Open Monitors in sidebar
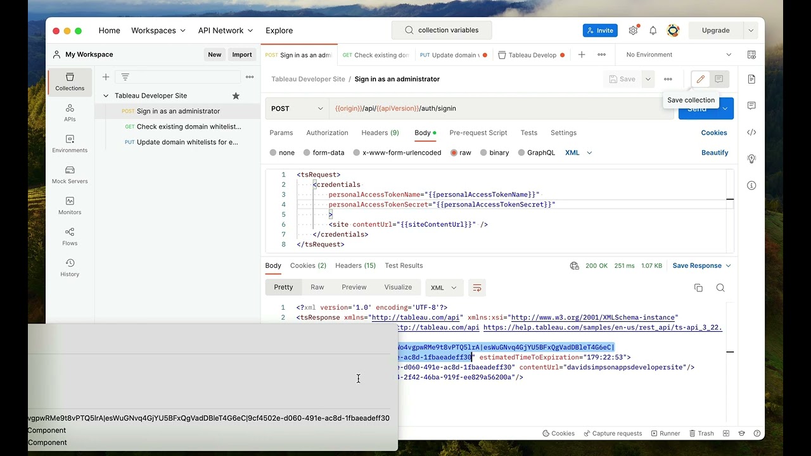The width and height of the screenshot is (811, 456). [70, 206]
